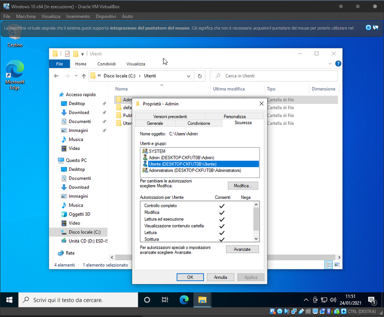Expand the Explorer ribbon chevron
The width and height of the screenshot is (384, 317).
pyautogui.click(x=330, y=63)
